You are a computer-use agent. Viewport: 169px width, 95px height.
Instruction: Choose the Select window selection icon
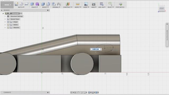(x=110, y=4)
